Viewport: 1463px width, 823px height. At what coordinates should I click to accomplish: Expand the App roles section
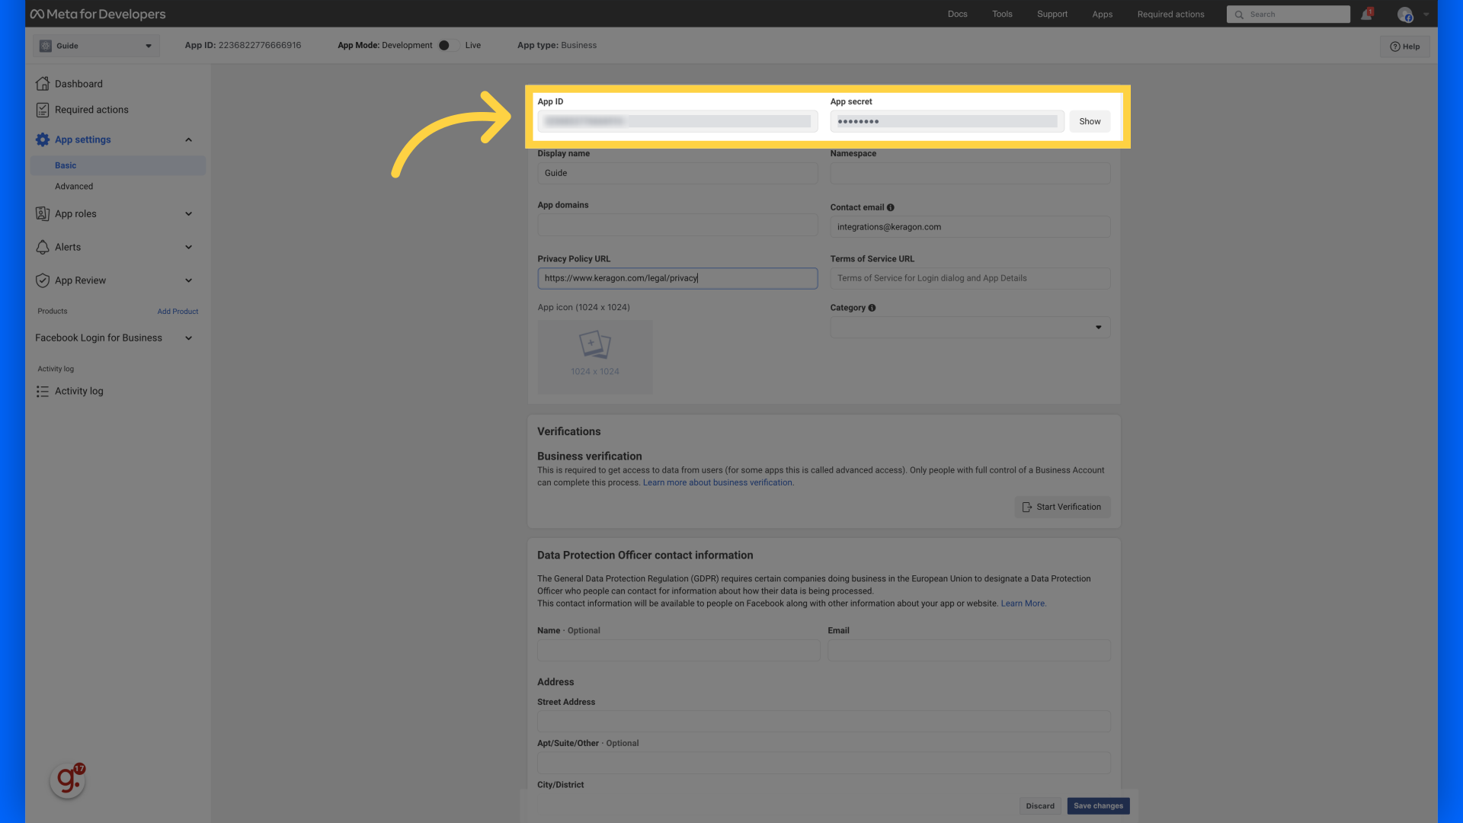tap(188, 214)
